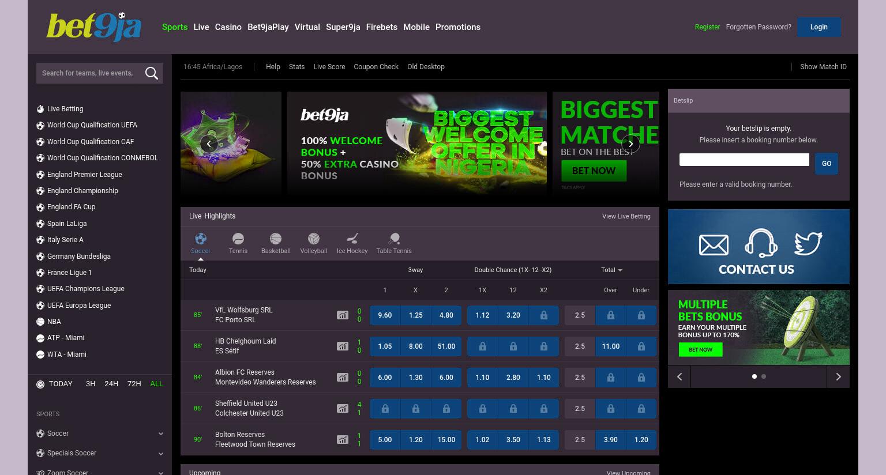
Task: Click the booking number input field
Action: tap(744, 160)
